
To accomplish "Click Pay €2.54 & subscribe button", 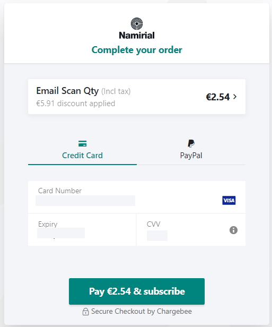I will (137, 291).
